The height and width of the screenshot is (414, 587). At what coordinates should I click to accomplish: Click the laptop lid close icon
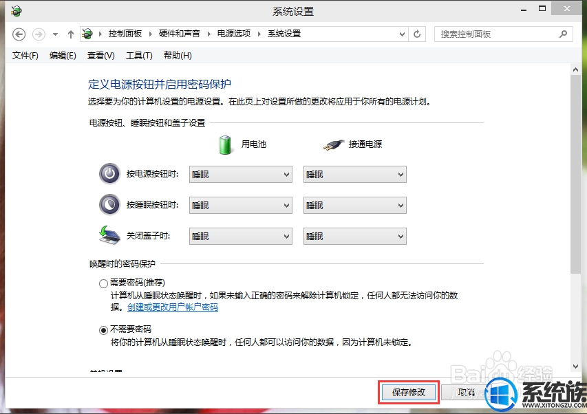point(109,235)
